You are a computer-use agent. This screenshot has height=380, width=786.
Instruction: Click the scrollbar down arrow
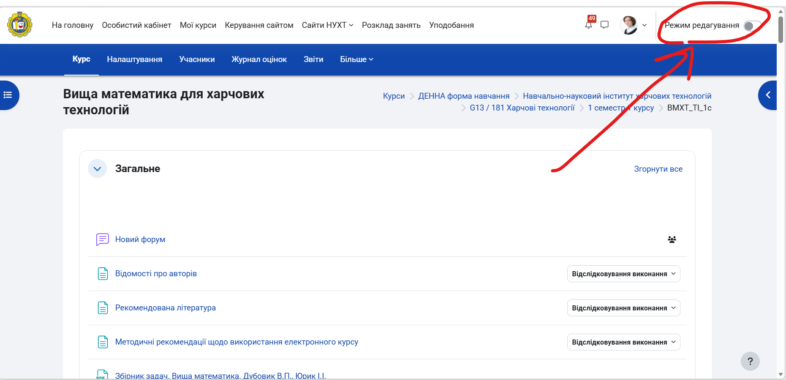(781, 375)
